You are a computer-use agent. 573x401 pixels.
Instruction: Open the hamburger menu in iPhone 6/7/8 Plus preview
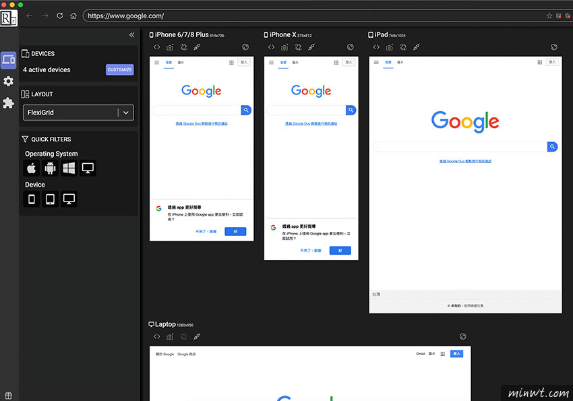(157, 63)
